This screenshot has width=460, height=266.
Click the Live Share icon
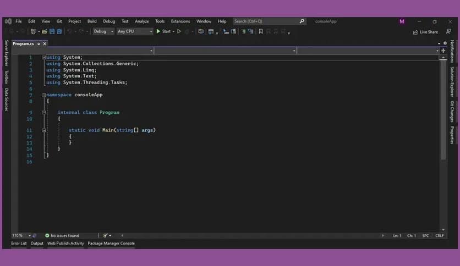(415, 32)
